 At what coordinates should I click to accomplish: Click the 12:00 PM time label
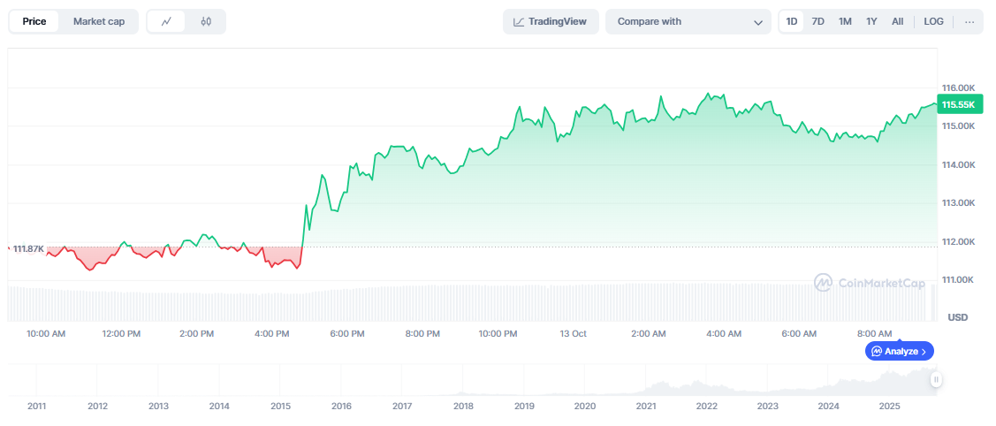click(121, 334)
